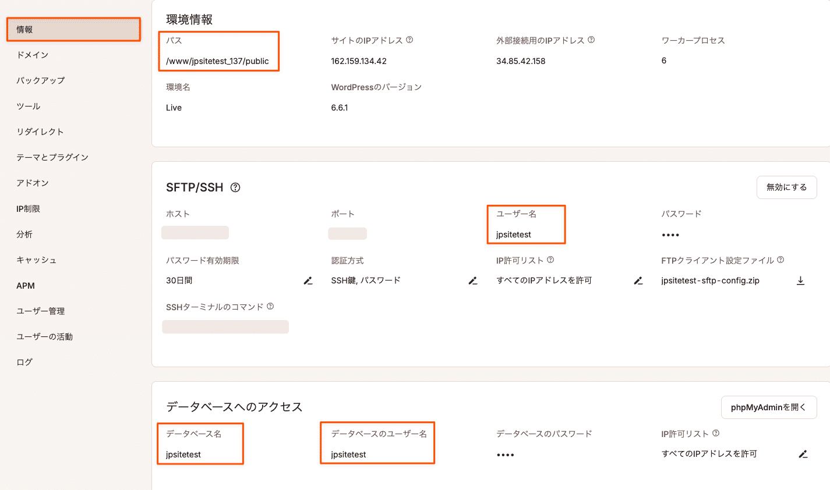Open the SFTP/SSH help icon
This screenshot has height=490, width=830.
coord(235,187)
